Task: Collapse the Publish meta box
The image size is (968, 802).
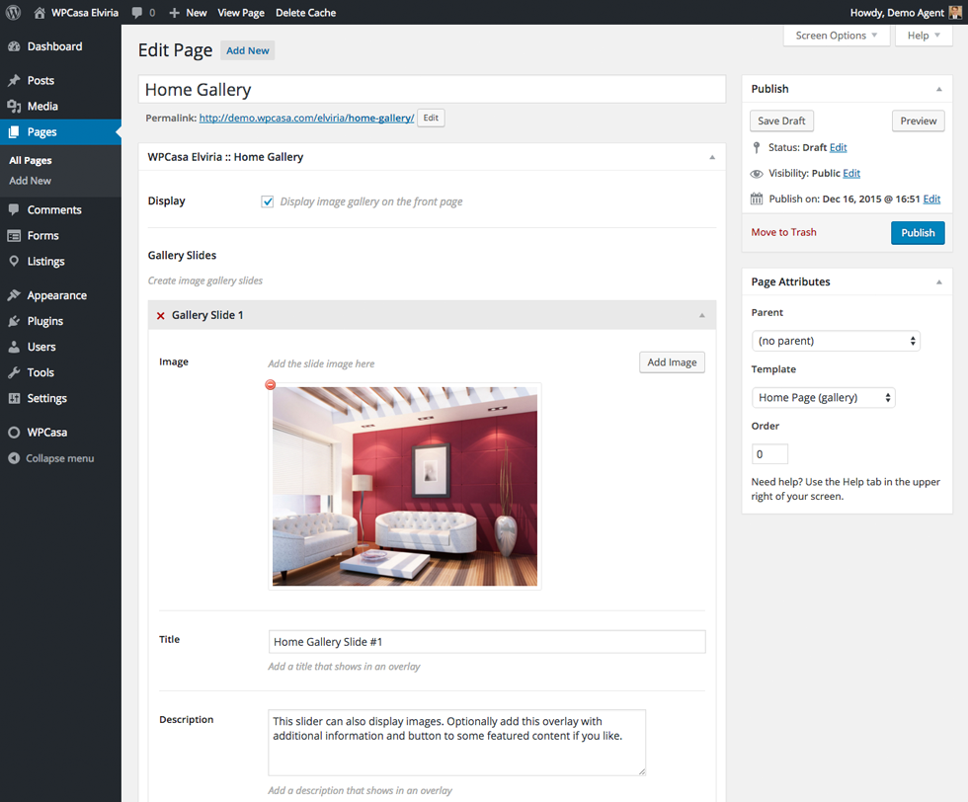Action: (x=938, y=89)
